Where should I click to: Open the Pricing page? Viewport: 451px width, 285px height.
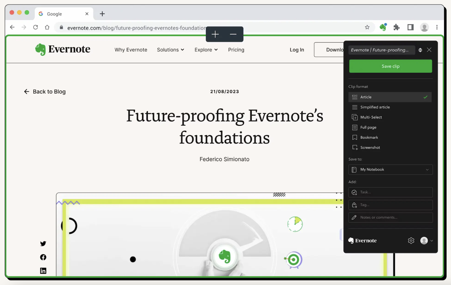click(236, 50)
